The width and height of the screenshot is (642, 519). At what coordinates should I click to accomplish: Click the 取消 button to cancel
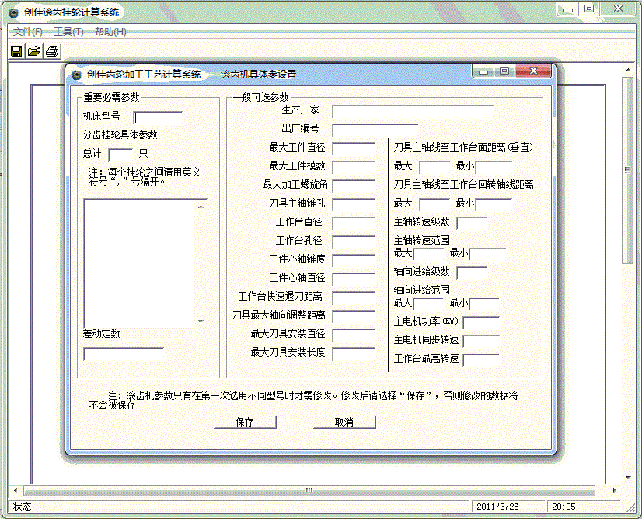(x=344, y=421)
